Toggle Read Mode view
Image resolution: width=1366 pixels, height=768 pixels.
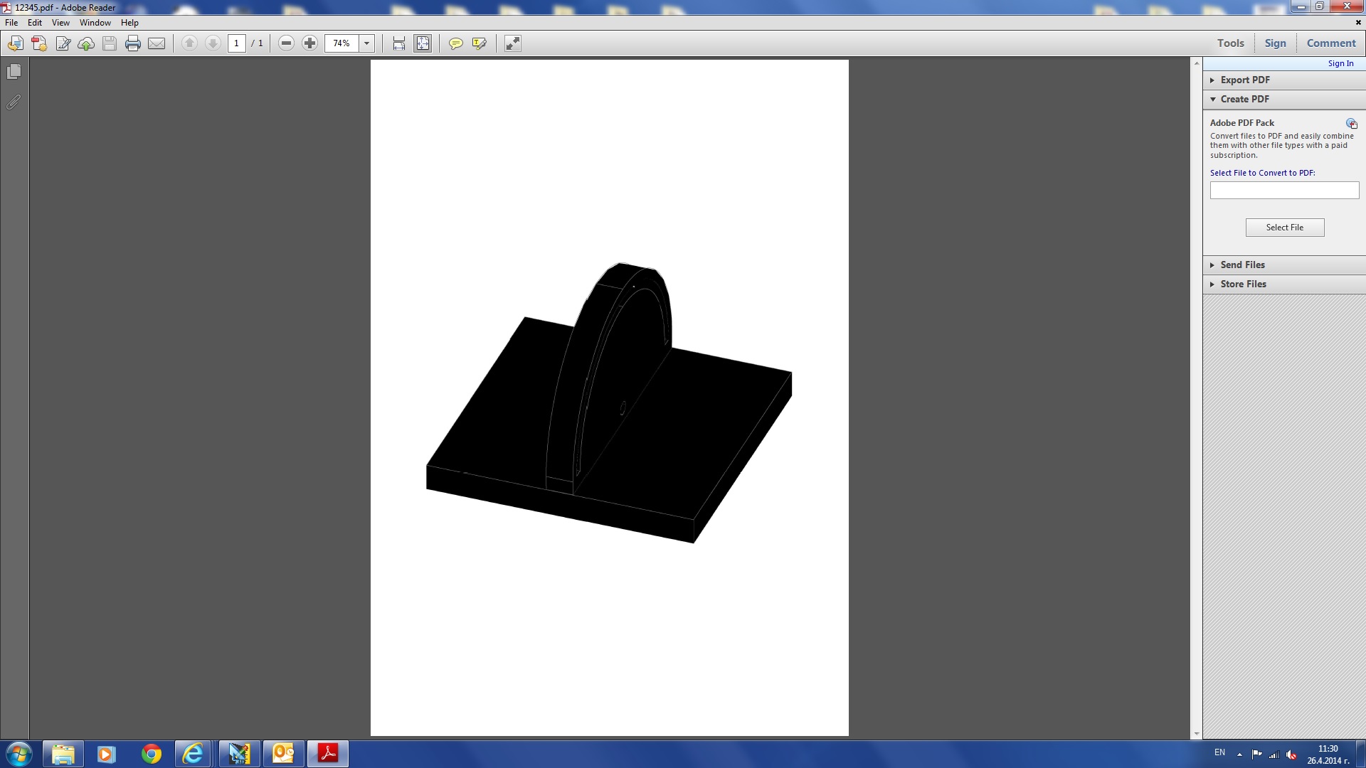tap(513, 44)
